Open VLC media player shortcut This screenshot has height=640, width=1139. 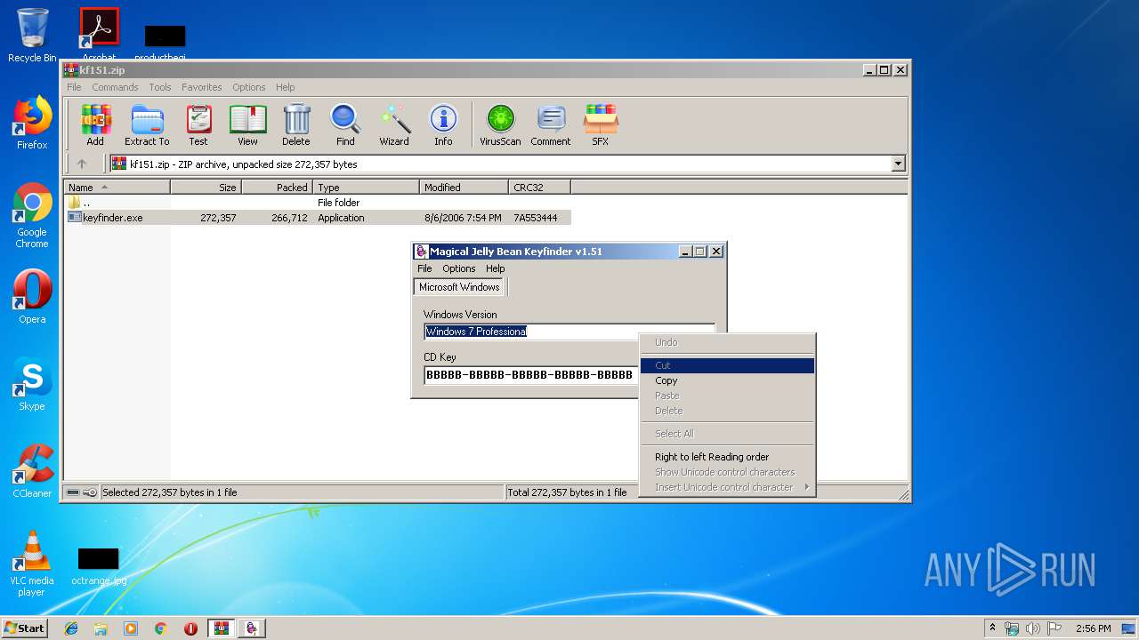32,564
